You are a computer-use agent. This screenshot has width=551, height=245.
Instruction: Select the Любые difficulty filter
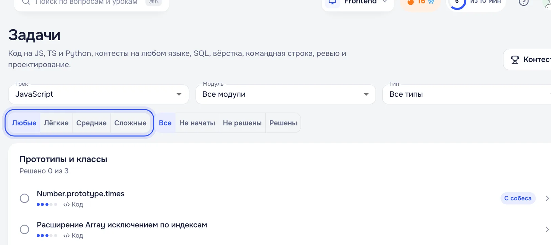24,123
